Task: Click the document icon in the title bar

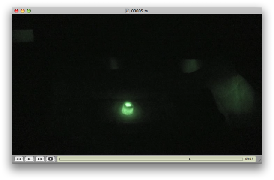Action: 128,11
